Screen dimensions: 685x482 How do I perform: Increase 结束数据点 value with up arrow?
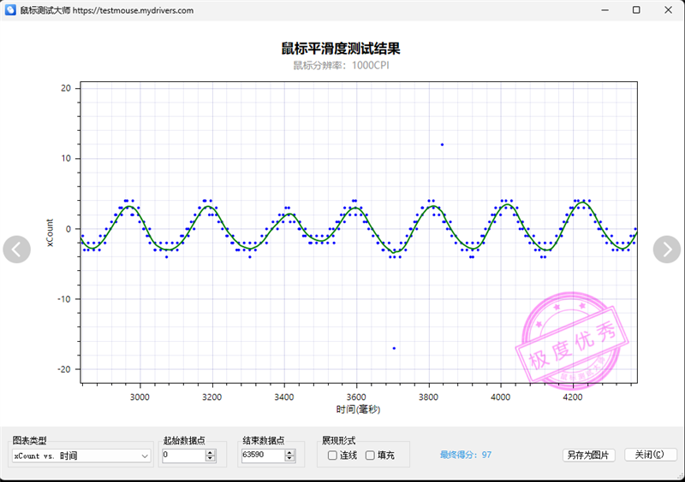[x=290, y=452]
